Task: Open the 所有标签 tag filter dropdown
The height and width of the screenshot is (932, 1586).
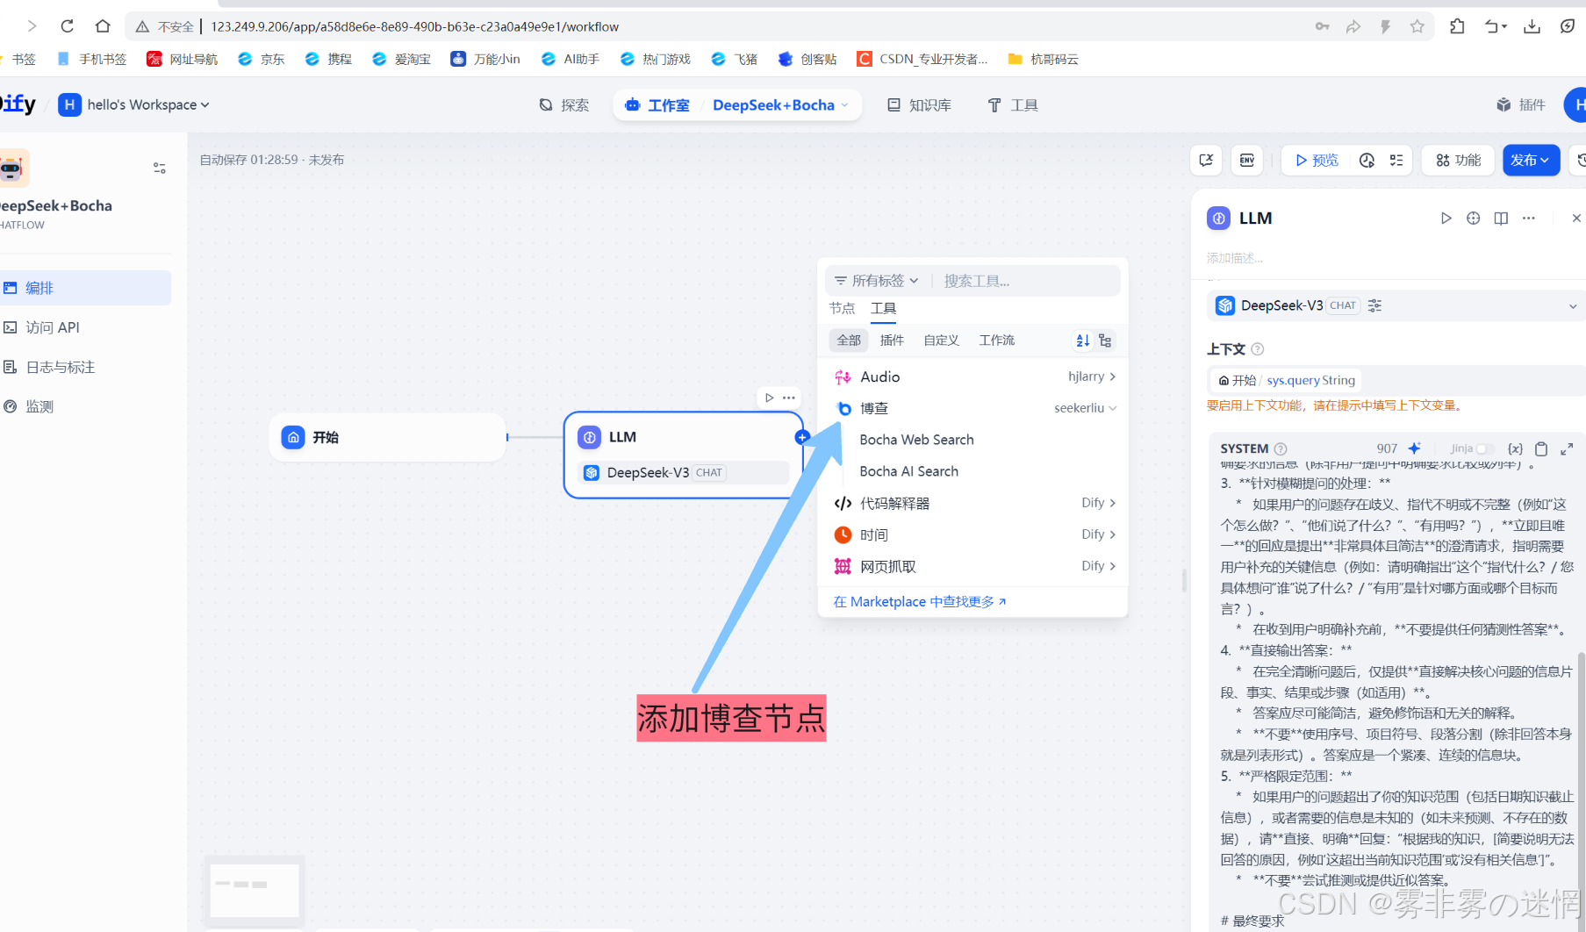Action: pos(877,281)
